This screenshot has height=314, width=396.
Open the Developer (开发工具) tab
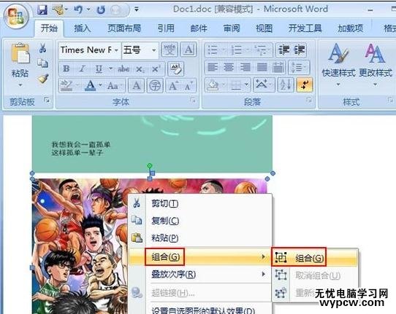tap(305, 28)
